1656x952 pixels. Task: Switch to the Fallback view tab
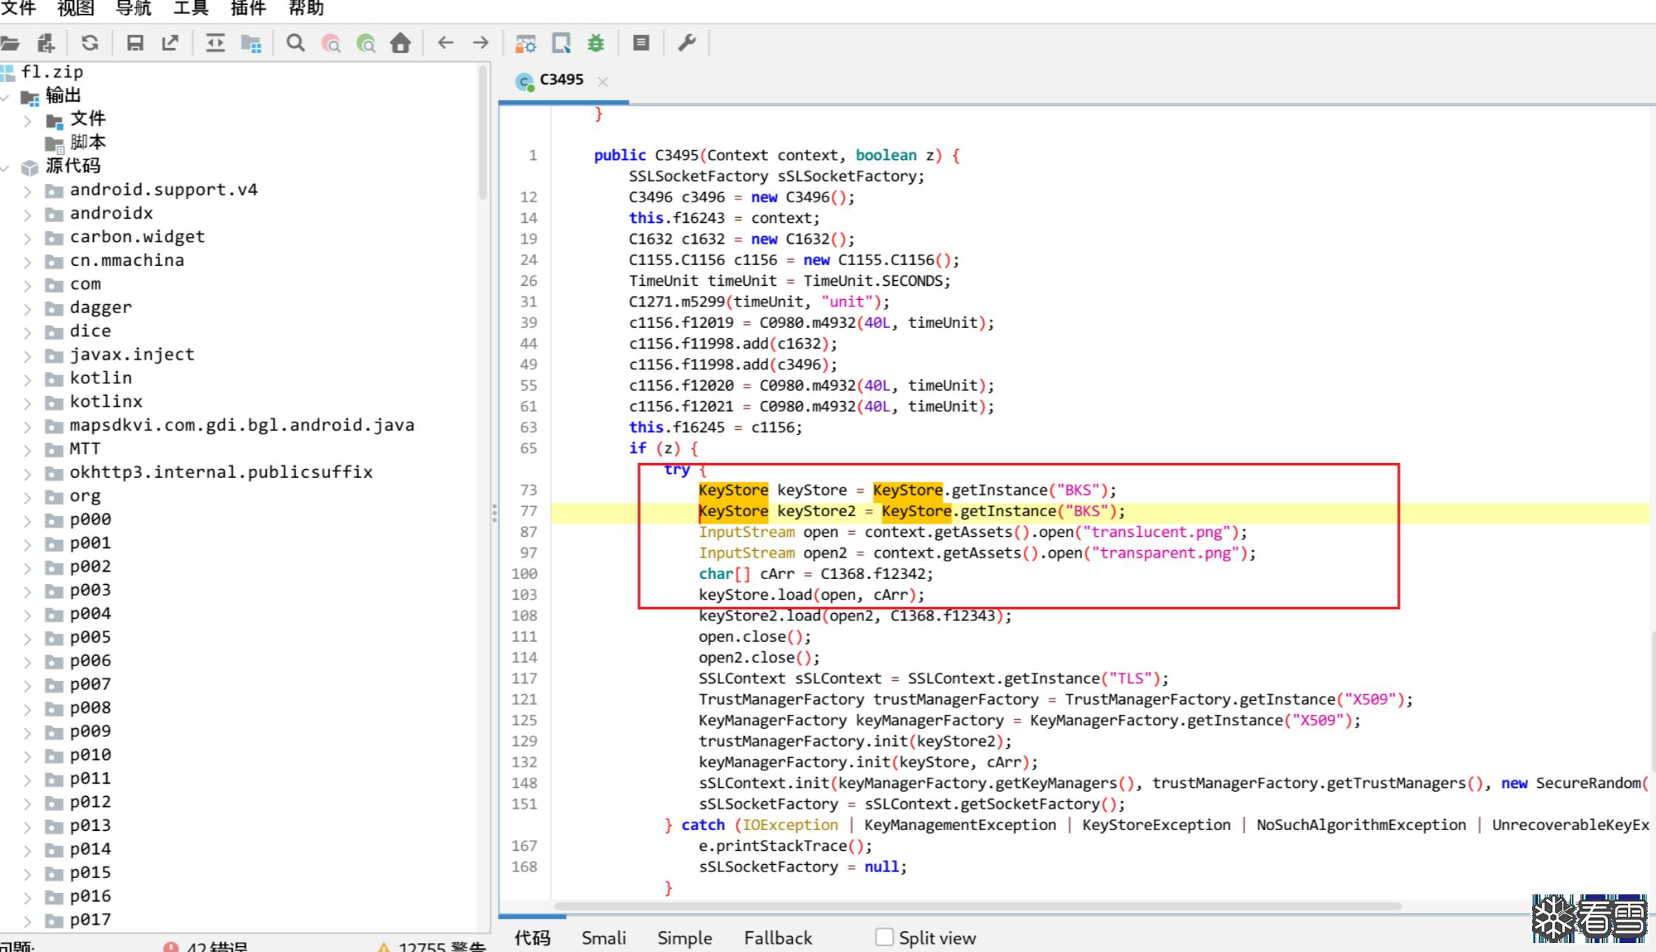(x=778, y=938)
